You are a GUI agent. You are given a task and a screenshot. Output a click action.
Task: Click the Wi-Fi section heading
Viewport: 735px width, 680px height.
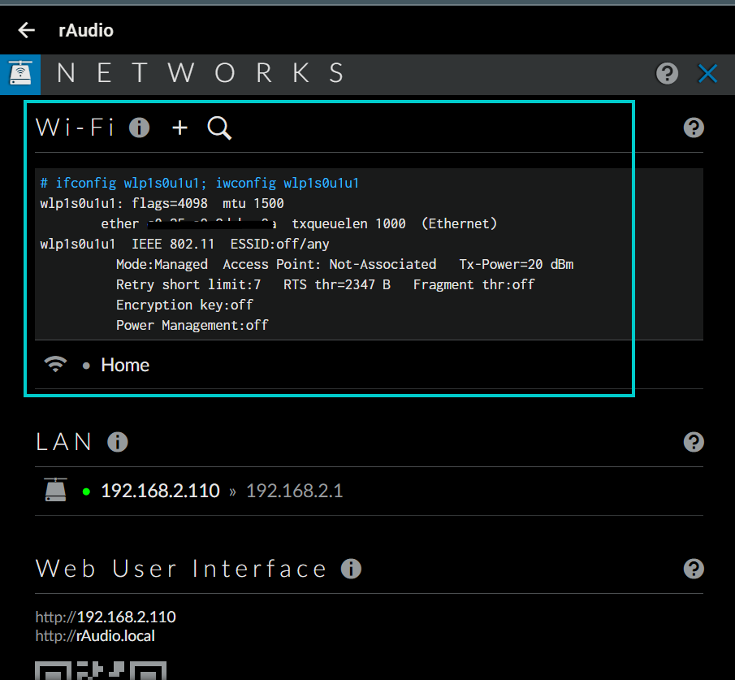tap(75, 128)
